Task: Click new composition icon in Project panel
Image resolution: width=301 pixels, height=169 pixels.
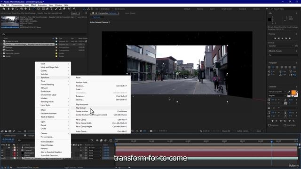Action: (10, 131)
